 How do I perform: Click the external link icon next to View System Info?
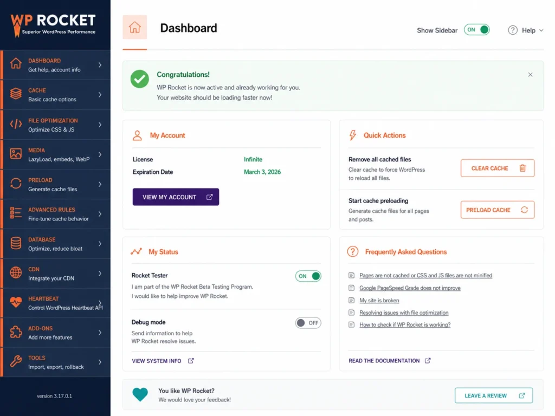click(191, 361)
